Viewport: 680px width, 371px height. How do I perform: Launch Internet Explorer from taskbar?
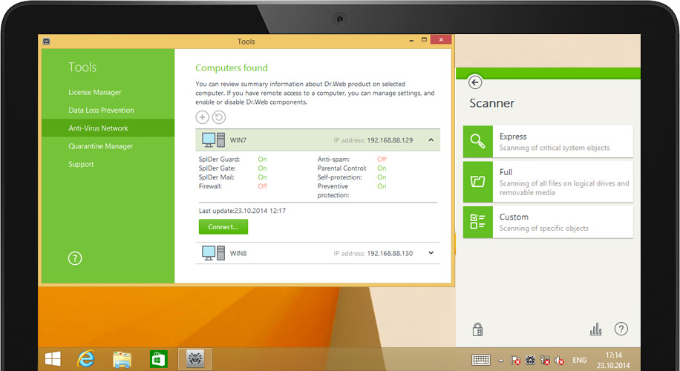86,359
